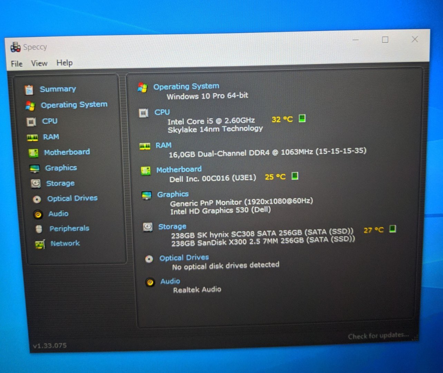Image resolution: width=443 pixels, height=373 pixels.
Task: Click the SK hynix SC308 drive line
Action: click(262, 233)
